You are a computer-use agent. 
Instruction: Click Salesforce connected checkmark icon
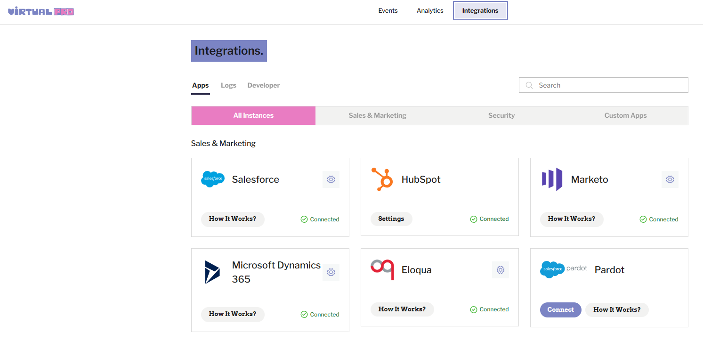[304, 219]
